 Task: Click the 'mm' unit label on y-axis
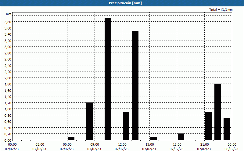click(9, 14)
